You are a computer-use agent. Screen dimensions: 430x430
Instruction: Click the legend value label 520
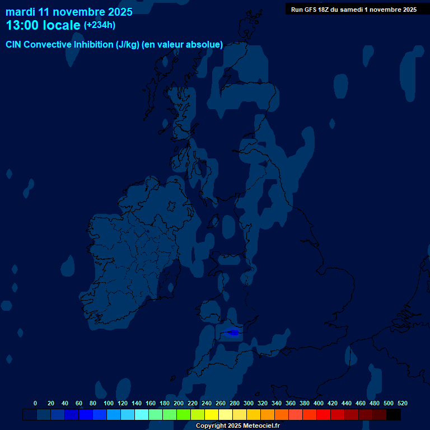click(x=402, y=403)
